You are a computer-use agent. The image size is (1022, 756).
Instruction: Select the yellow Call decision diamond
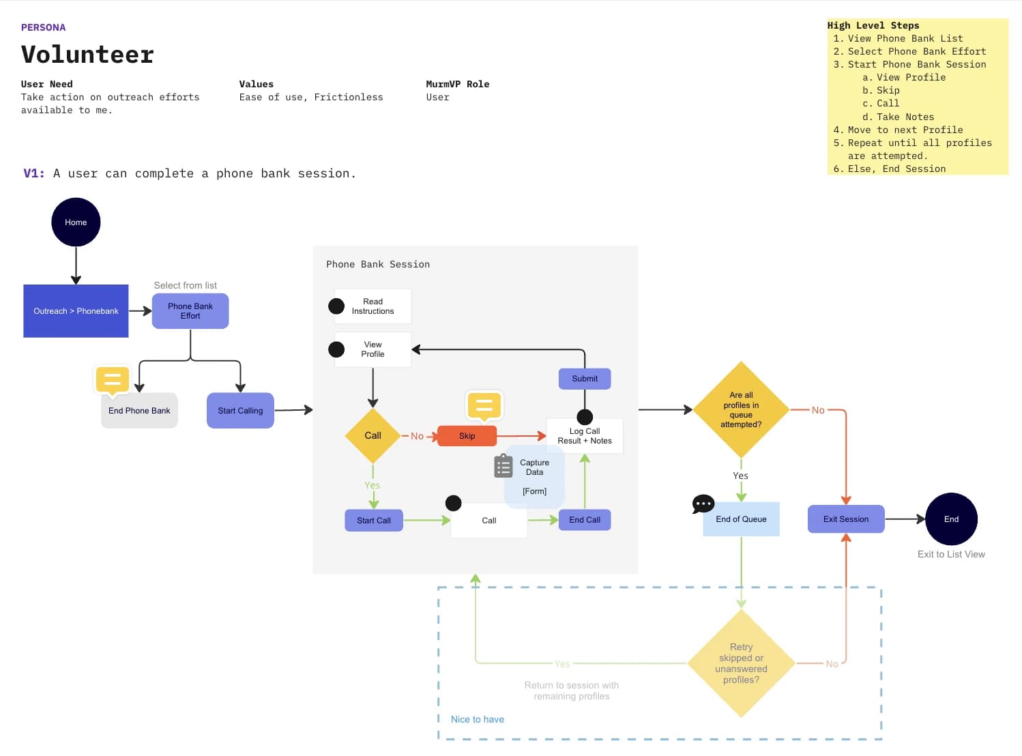[x=373, y=435]
